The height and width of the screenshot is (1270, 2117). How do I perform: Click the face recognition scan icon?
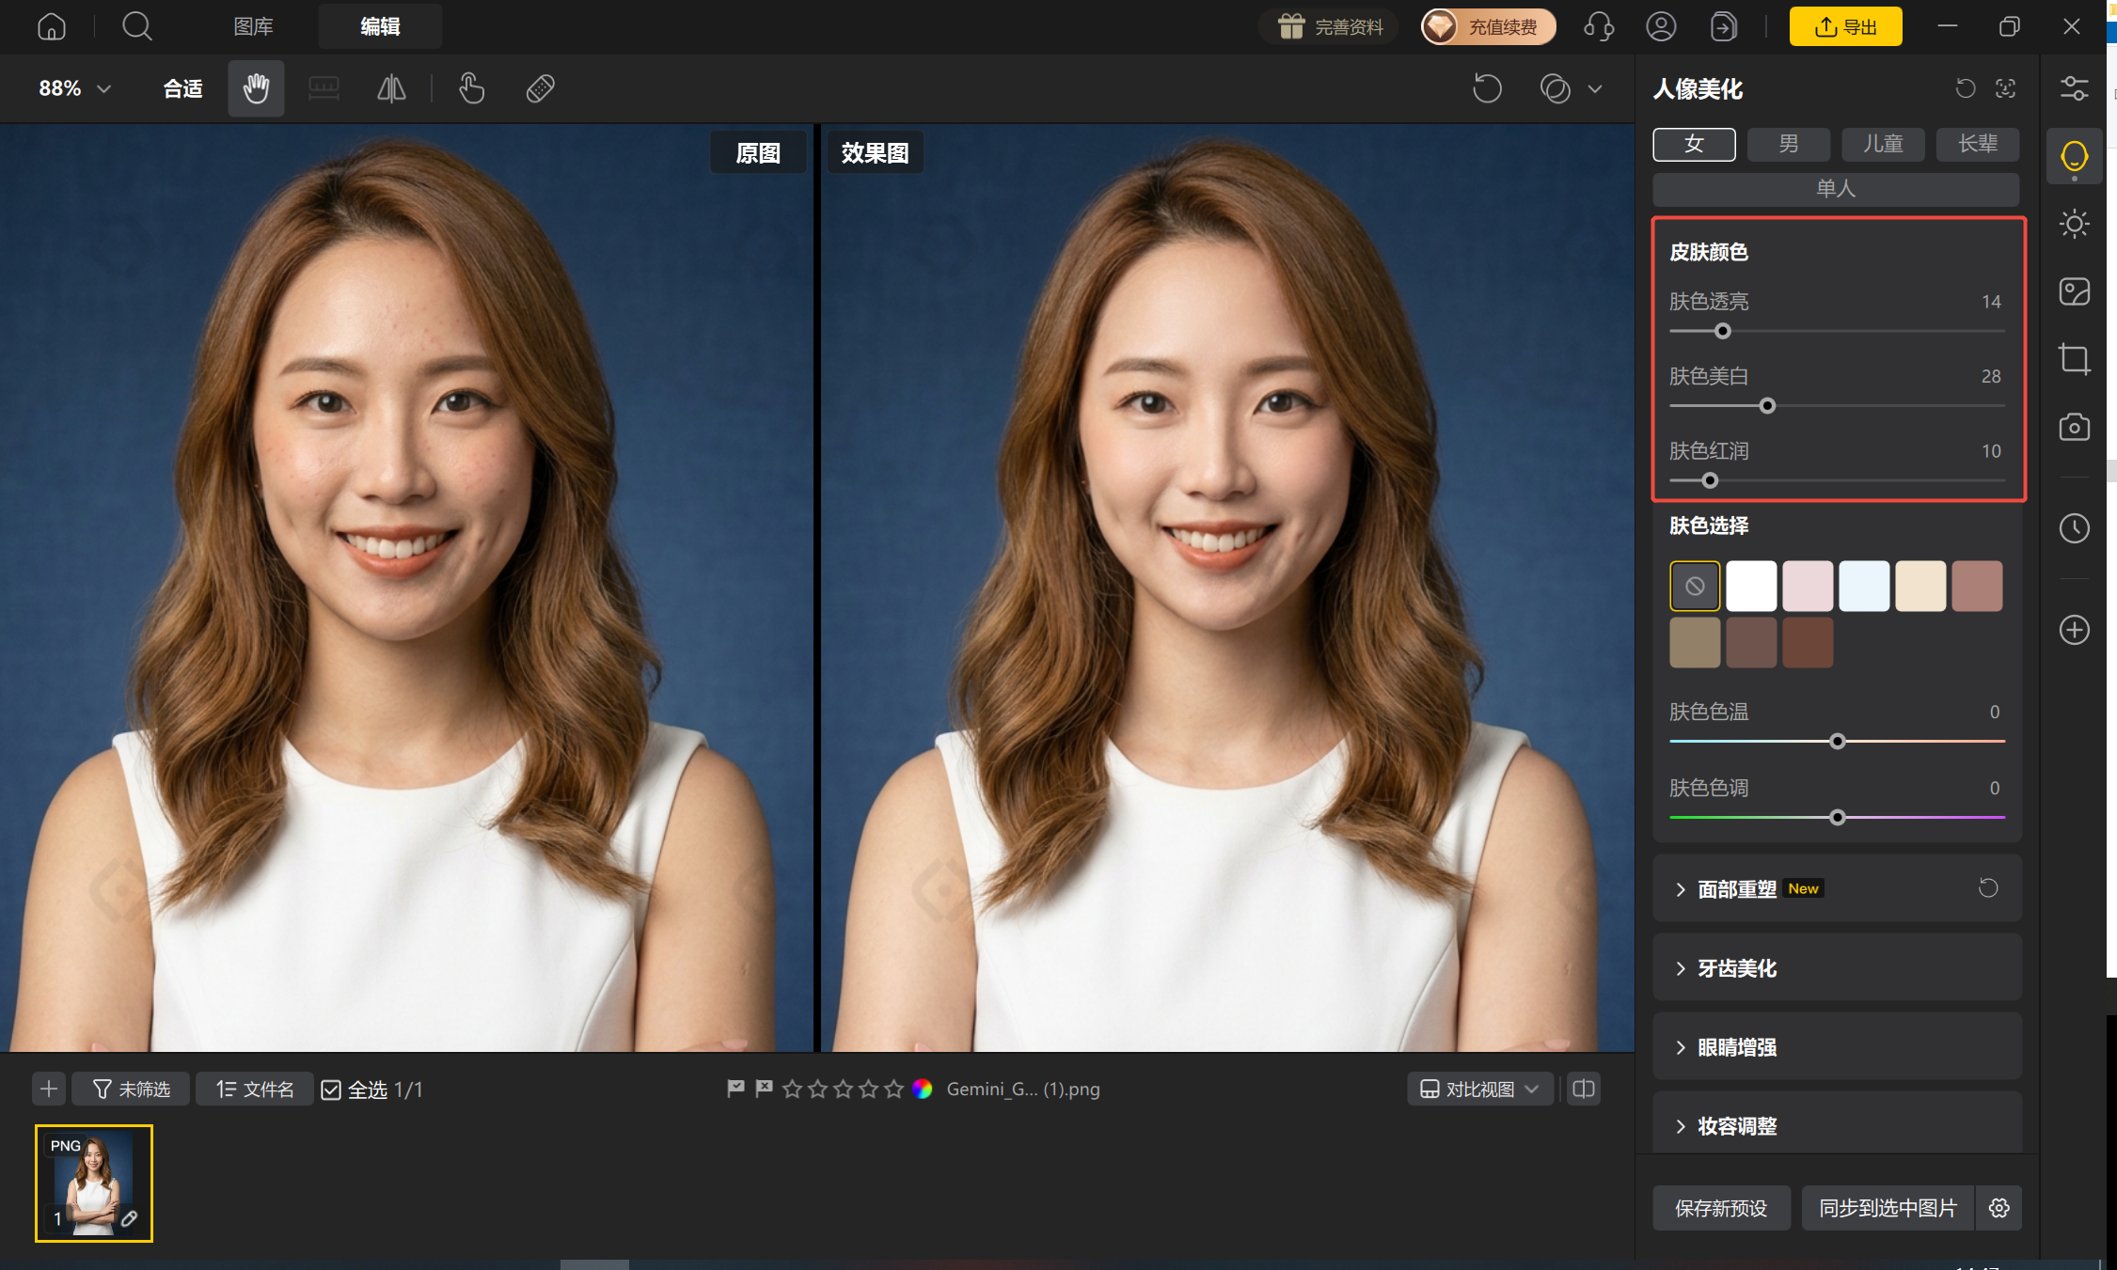click(x=2005, y=88)
